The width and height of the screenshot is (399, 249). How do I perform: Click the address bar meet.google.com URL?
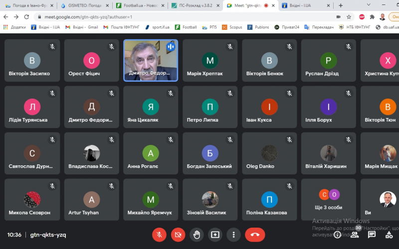point(88,17)
